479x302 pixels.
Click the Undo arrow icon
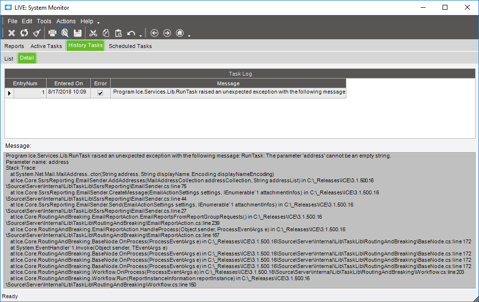(131, 33)
